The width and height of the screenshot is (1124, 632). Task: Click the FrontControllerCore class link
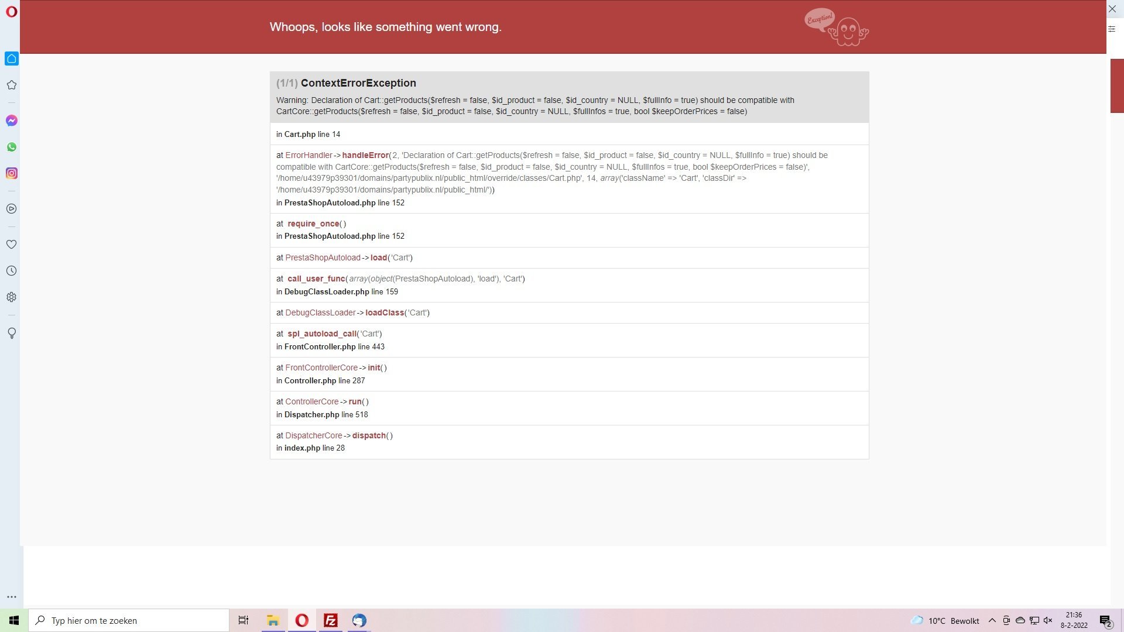click(321, 368)
